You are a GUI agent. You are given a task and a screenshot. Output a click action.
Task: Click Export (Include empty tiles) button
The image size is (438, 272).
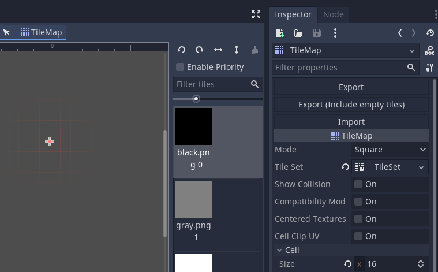coord(351,105)
